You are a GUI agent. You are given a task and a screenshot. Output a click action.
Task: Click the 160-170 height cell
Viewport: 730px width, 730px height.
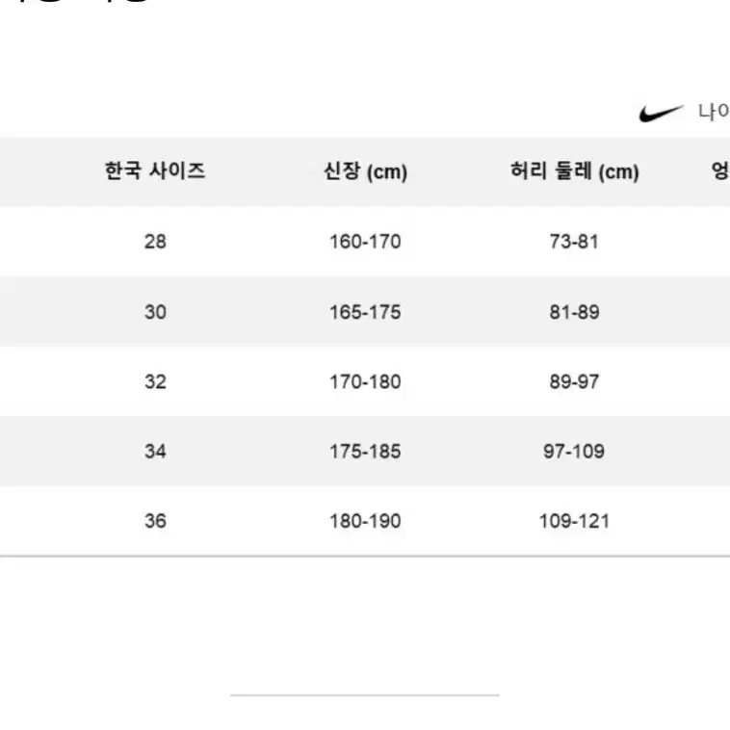point(365,242)
